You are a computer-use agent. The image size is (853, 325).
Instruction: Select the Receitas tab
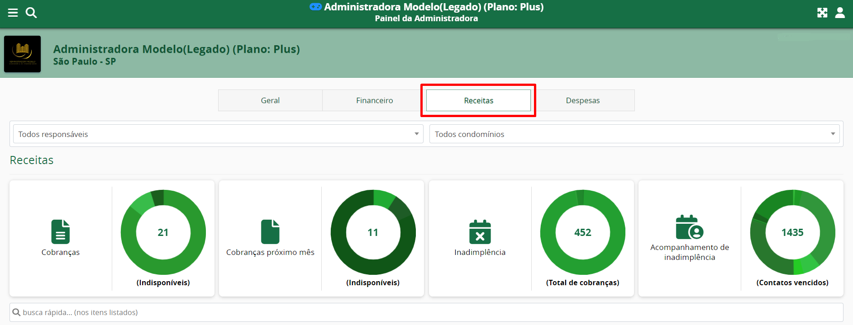point(478,100)
